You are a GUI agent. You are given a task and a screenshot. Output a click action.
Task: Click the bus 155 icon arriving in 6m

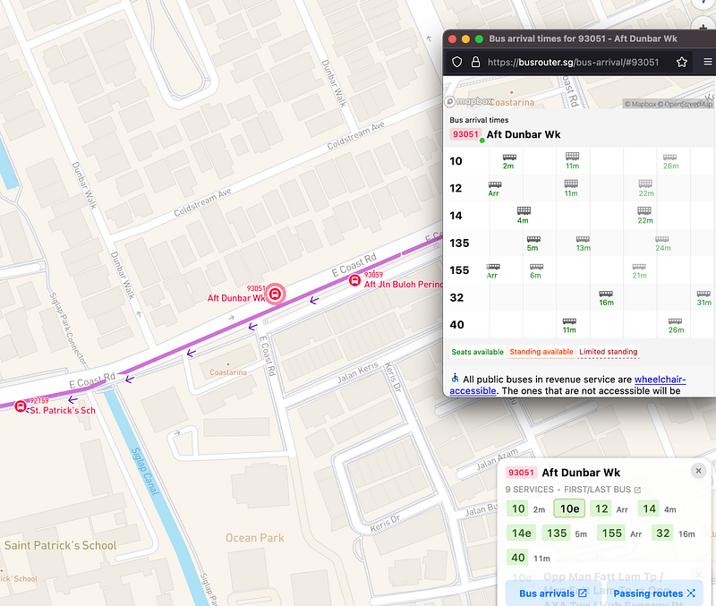536,267
